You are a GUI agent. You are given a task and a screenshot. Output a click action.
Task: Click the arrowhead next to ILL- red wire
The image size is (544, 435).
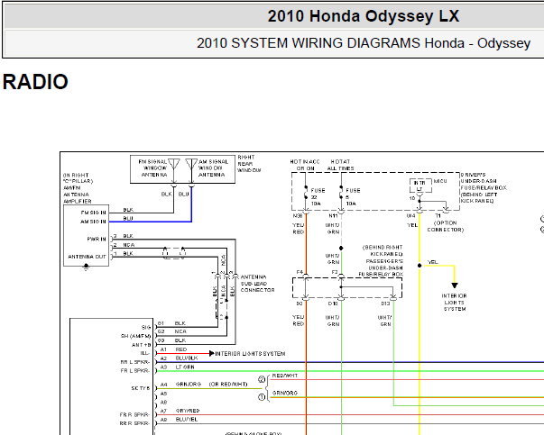tap(212, 353)
